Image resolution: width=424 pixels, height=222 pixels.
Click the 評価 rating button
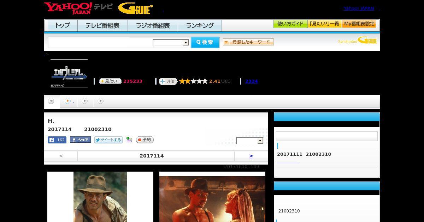point(168,81)
